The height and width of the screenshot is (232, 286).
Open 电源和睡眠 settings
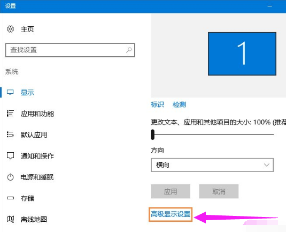[37, 177]
